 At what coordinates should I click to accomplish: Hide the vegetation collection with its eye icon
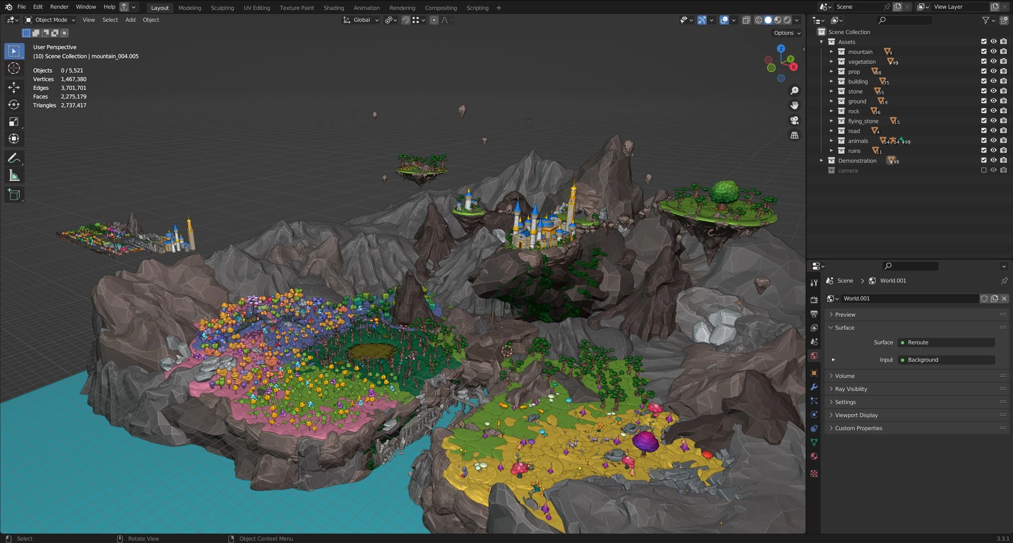tap(993, 61)
